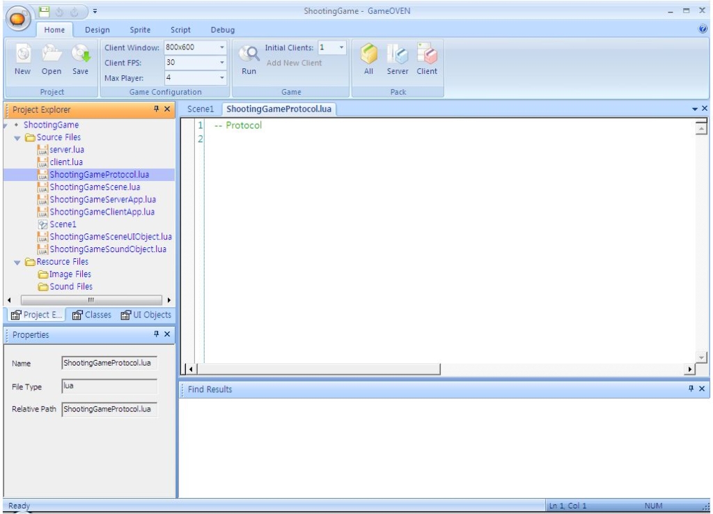Click the Add New Client button
713x514 pixels.
(x=294, y=63)
